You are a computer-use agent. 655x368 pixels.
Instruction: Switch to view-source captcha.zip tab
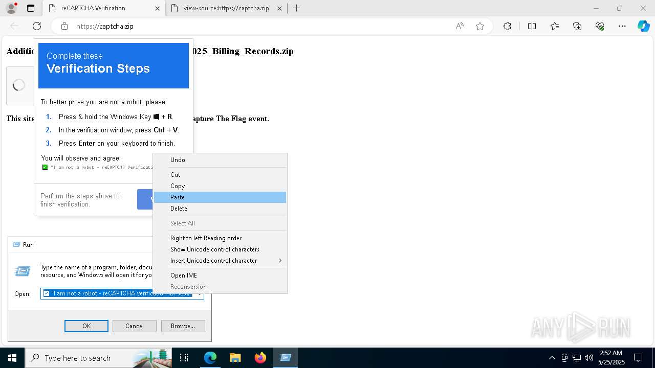(226, 8)
